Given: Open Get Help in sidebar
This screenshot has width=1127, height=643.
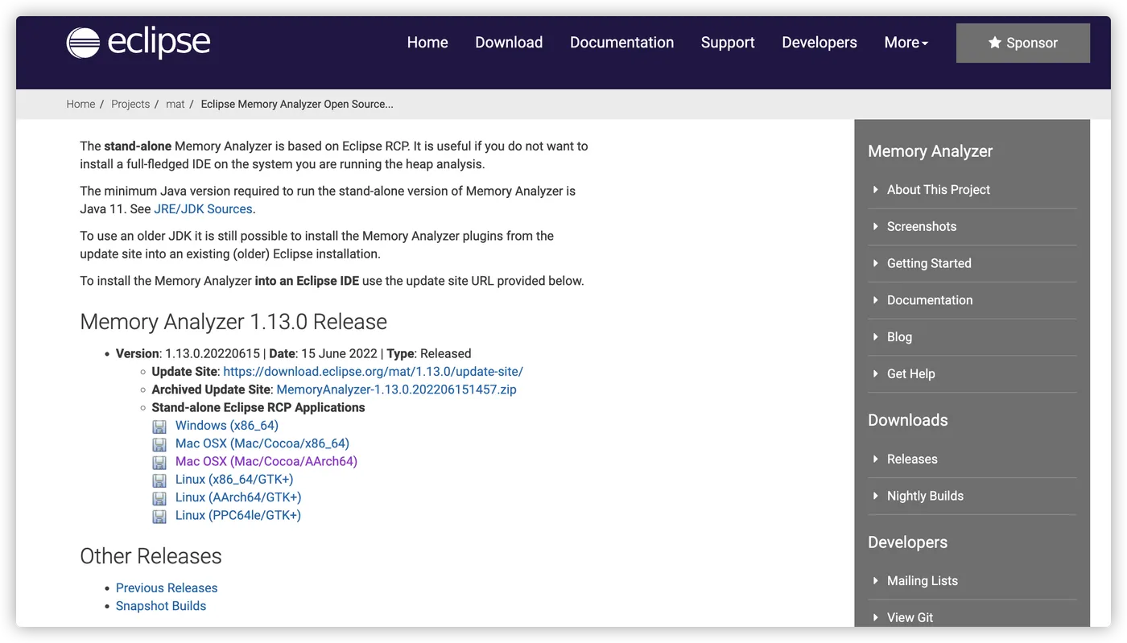Looking at the screenshot, I should point(911,374).
